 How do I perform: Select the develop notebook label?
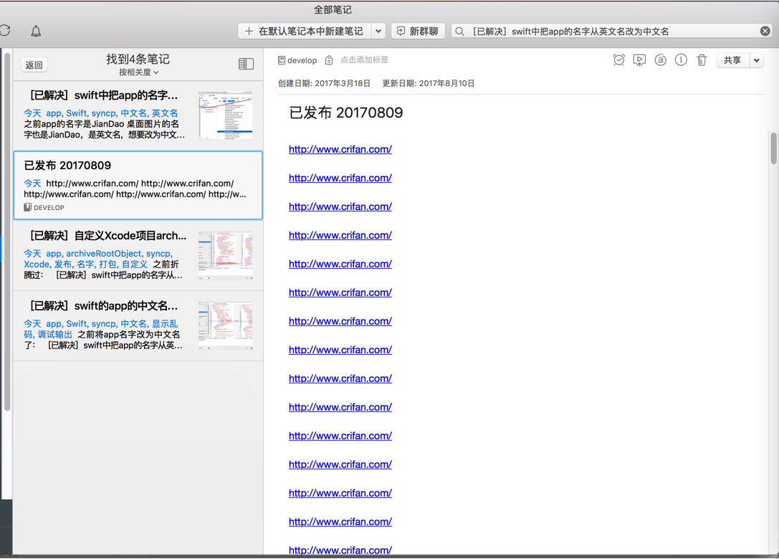tap(302, 60)
